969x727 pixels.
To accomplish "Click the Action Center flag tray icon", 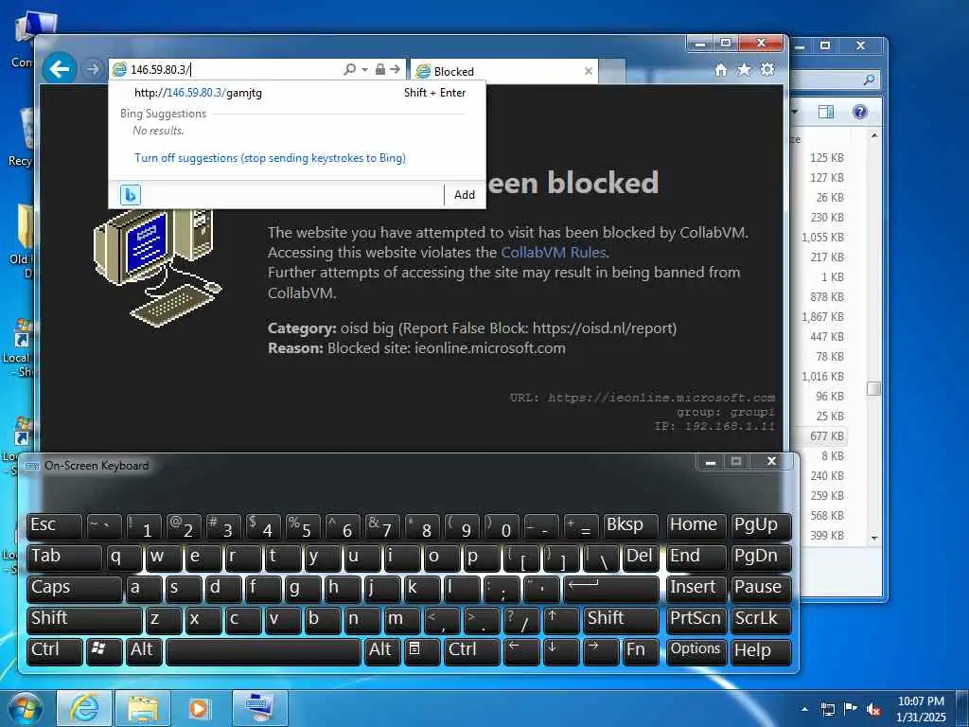I will (851, 709).
